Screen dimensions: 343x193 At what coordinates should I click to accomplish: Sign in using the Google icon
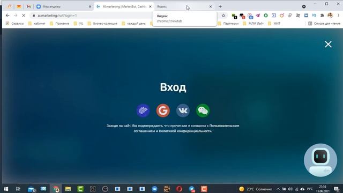163,110
